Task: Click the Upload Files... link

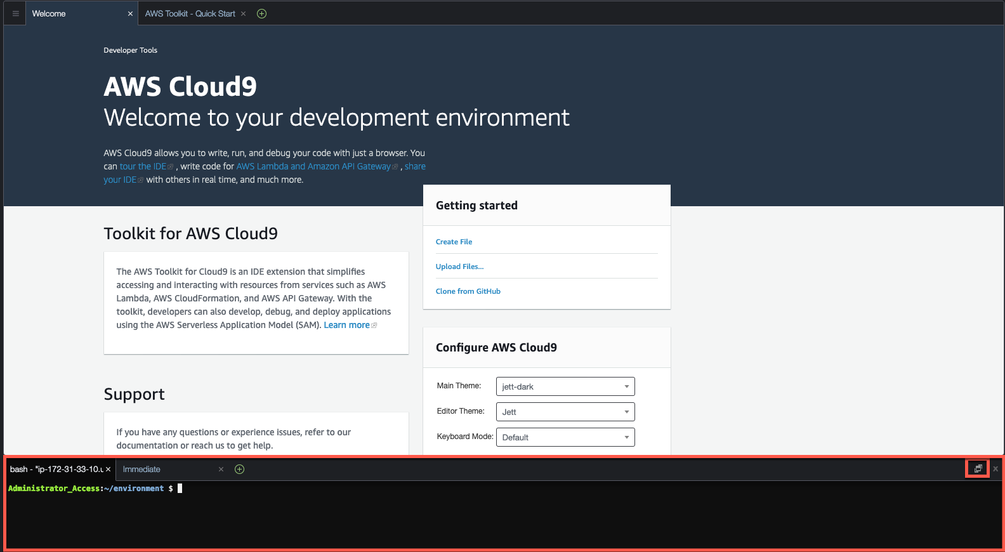Action: pyautogui.click(x=459, y=266)
